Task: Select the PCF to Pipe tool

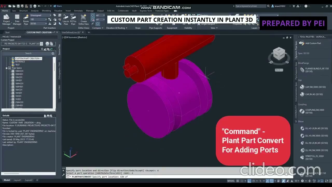Action: (x=73, y=20)
